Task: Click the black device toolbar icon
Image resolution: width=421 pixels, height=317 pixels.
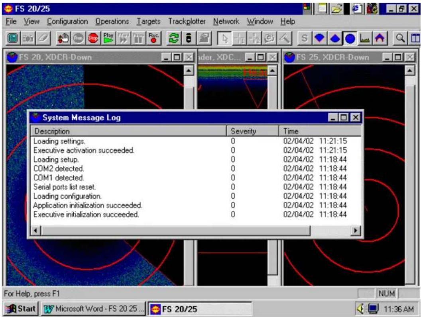Action: point(189,38)
